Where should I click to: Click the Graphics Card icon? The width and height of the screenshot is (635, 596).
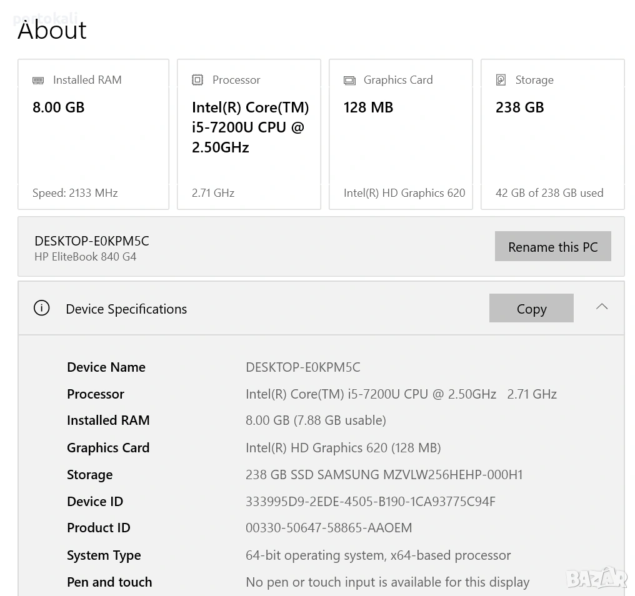point(349,81)
